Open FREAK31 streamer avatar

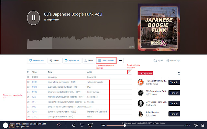tap(141, 82)
